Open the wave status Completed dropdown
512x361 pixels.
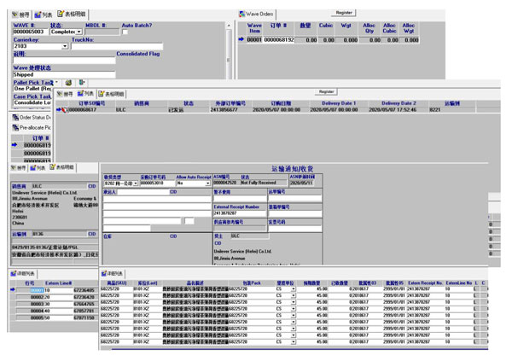[x=80, y=32]
